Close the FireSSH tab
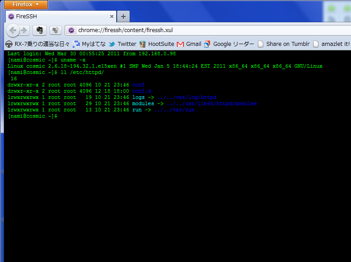This screenshot has width=351, height=262. (x=112, y=16)
